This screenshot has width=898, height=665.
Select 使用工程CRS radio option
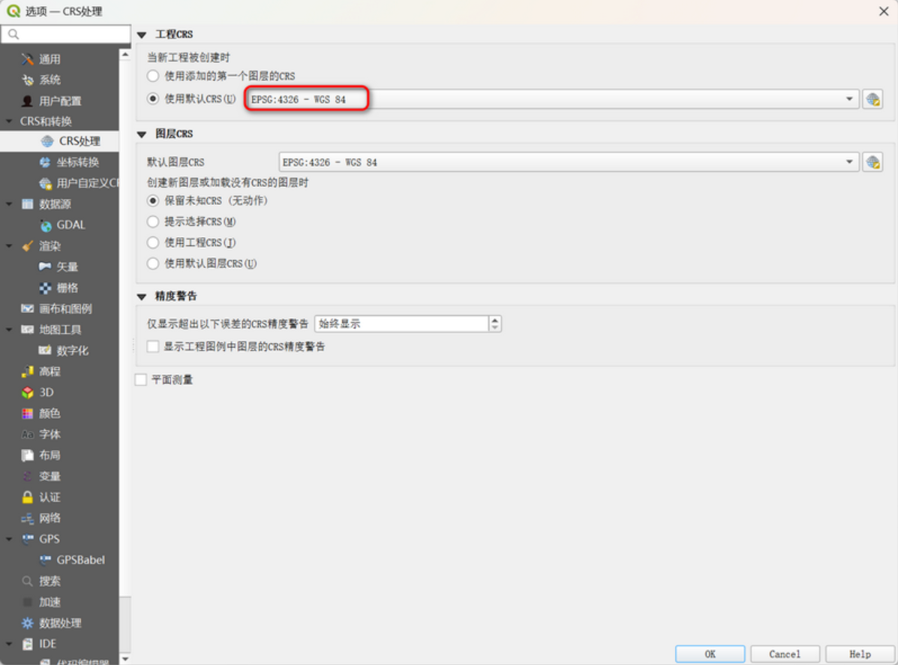tap(153, 242)
